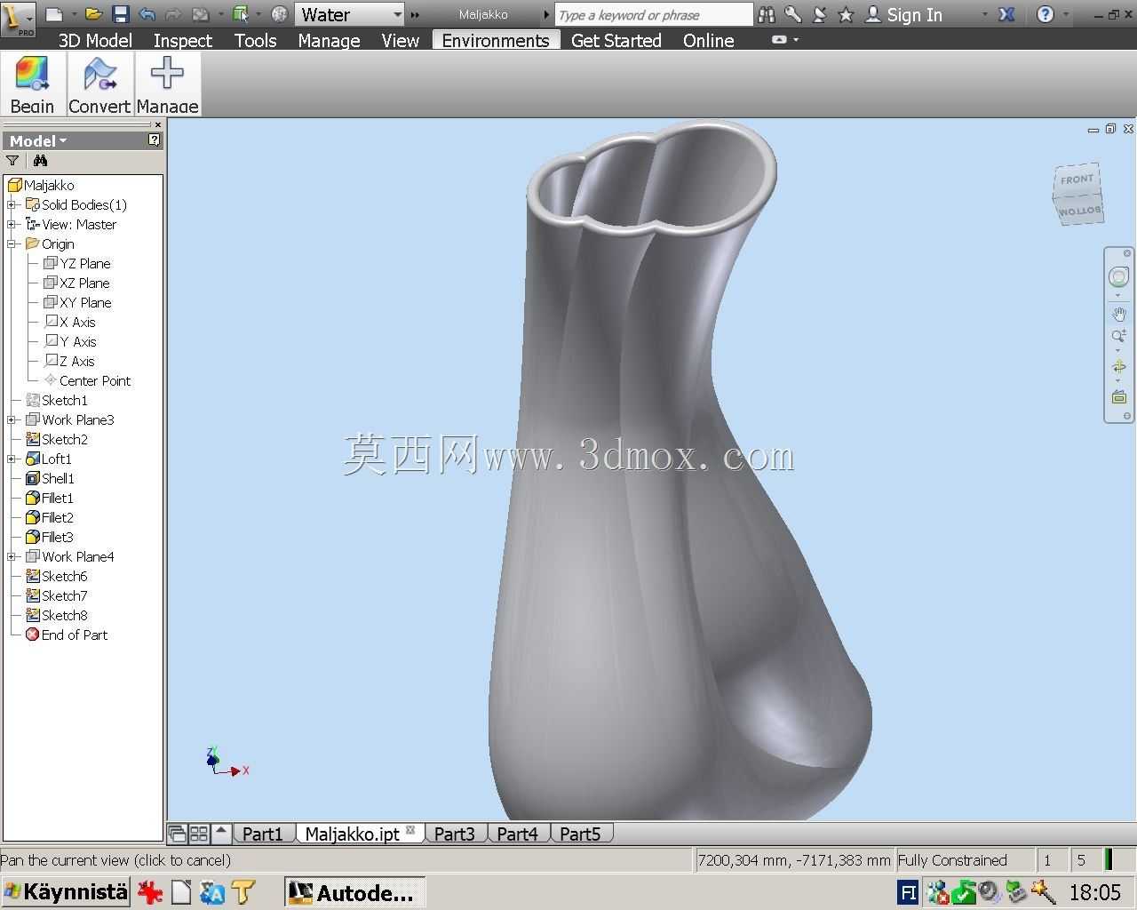This screenshot has width=1137, height=910.
Task: Click the Pan hand icon in navigation bar
Action: (1118, 314)
